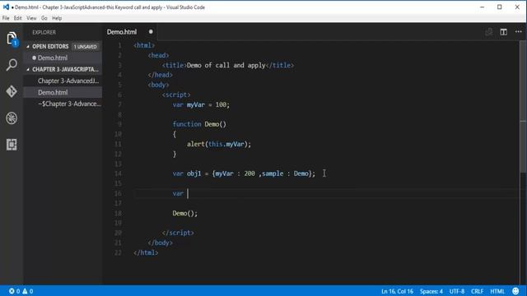Minimize the VS Code window
The image size is (527, 296).
coord(482,7)
